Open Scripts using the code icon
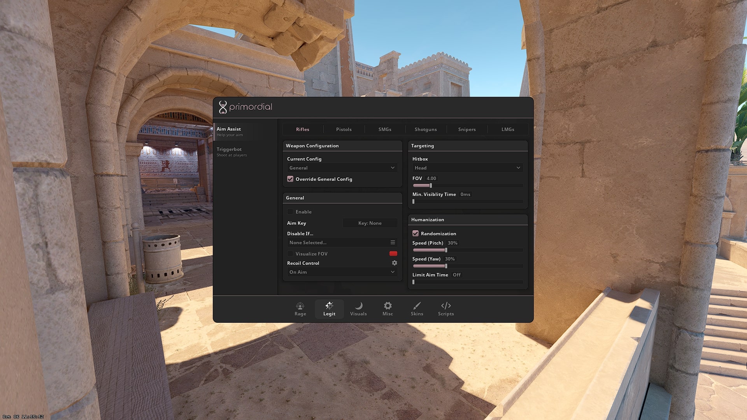Screen dimensions: 747x420 pos(445,308)
